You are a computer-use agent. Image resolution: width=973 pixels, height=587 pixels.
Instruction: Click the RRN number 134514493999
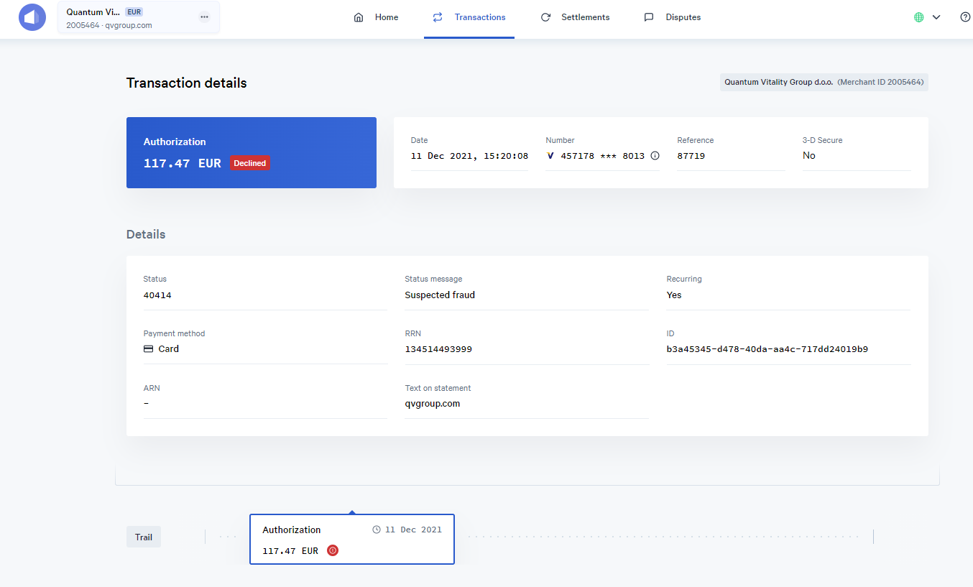(438, 349)
